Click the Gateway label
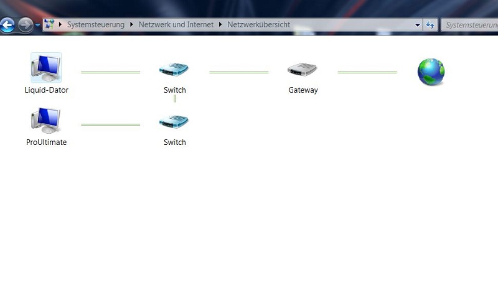This screenshot has width=498, height=301. (x=303, y=90)
